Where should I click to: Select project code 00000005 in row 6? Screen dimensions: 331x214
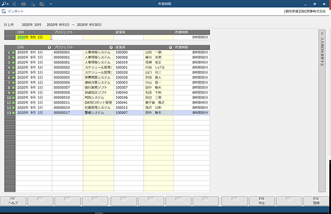[67, 77]
